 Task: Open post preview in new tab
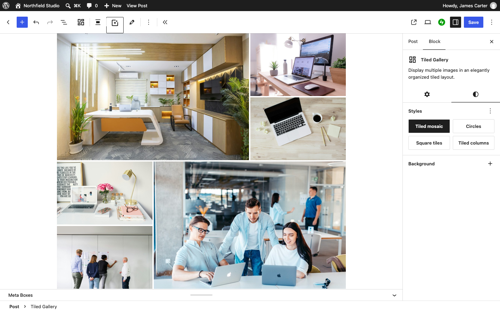414,22
